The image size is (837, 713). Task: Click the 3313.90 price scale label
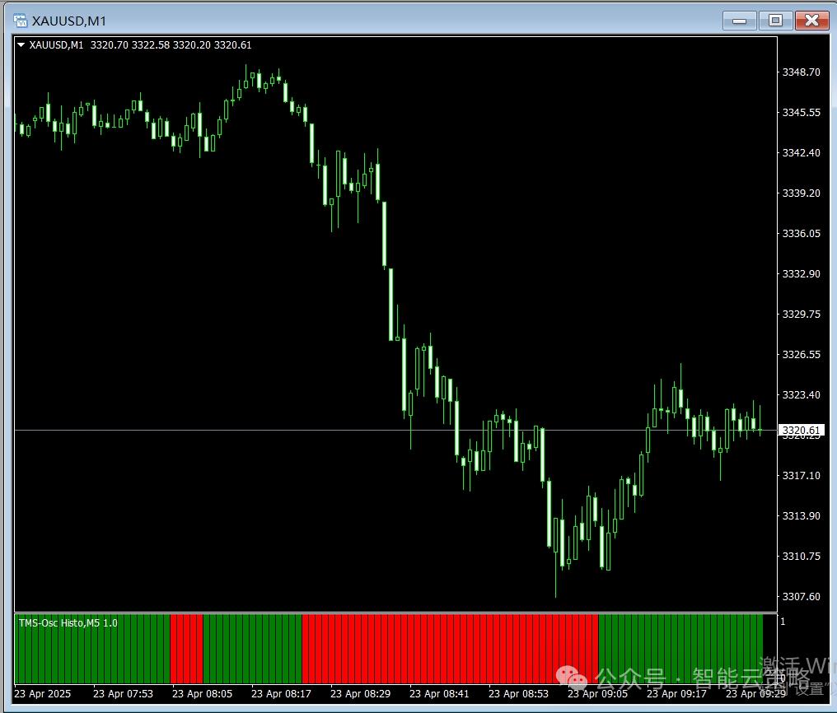click(x=802, y=515)
